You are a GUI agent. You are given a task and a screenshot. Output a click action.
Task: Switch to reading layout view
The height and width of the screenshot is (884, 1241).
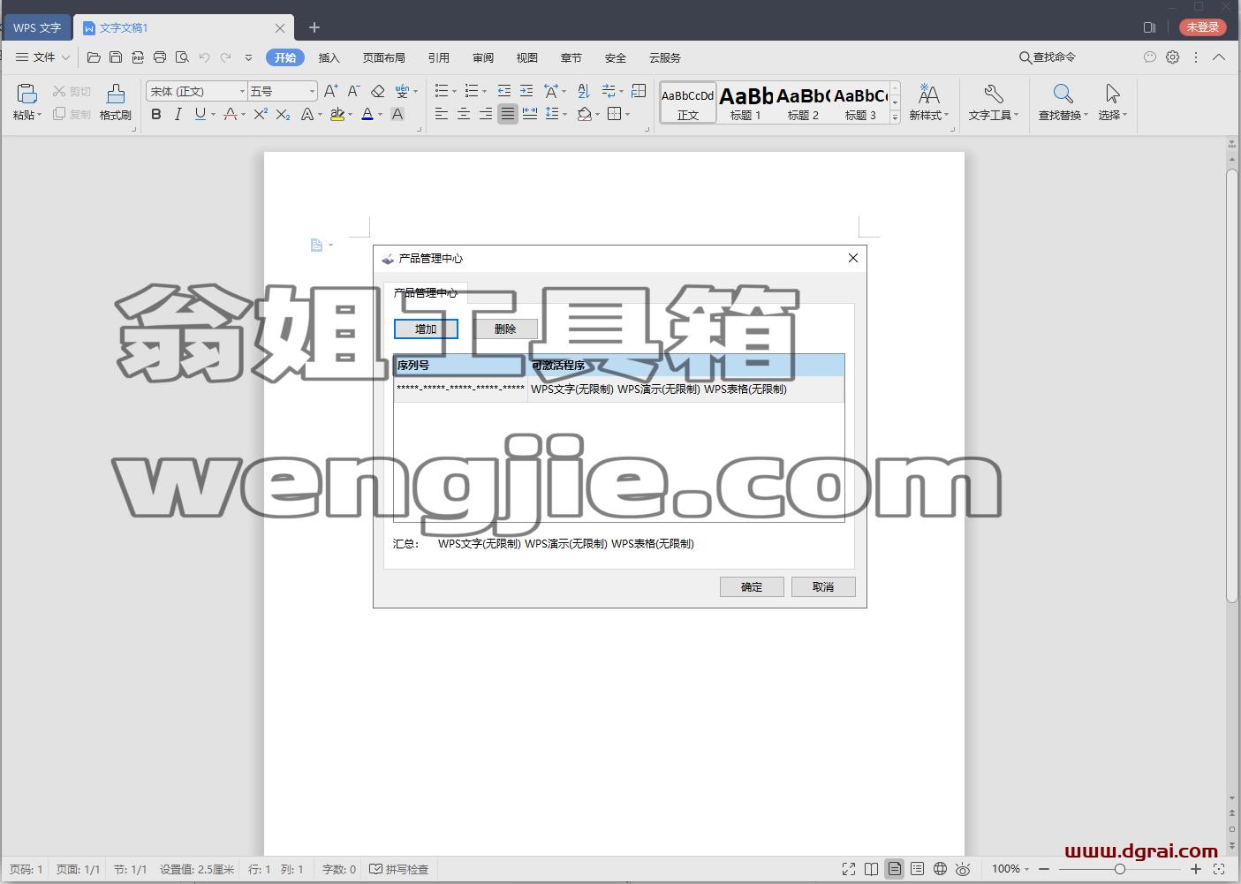click(872, 869)
